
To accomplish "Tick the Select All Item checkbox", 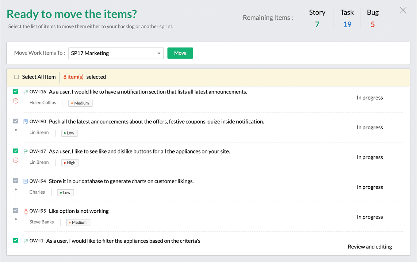I will 17,77.
